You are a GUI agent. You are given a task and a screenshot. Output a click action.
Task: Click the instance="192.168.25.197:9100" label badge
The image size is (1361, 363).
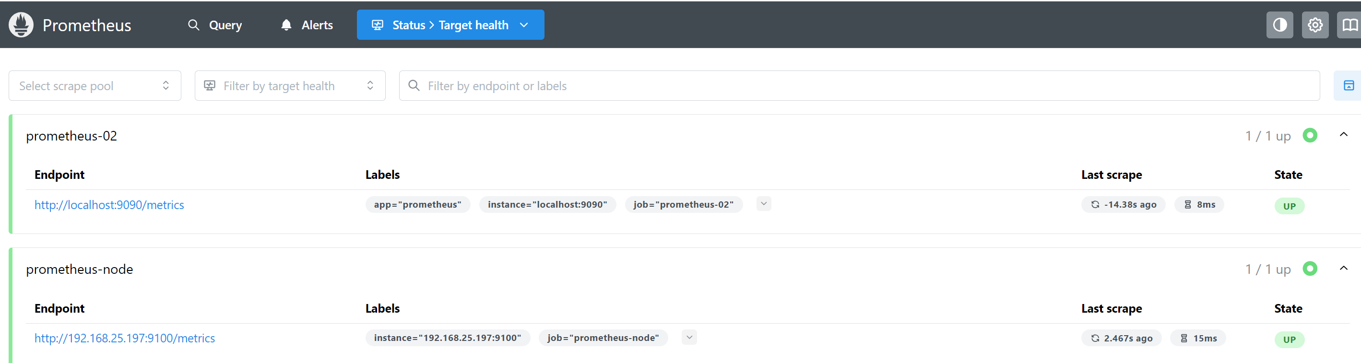448,338
